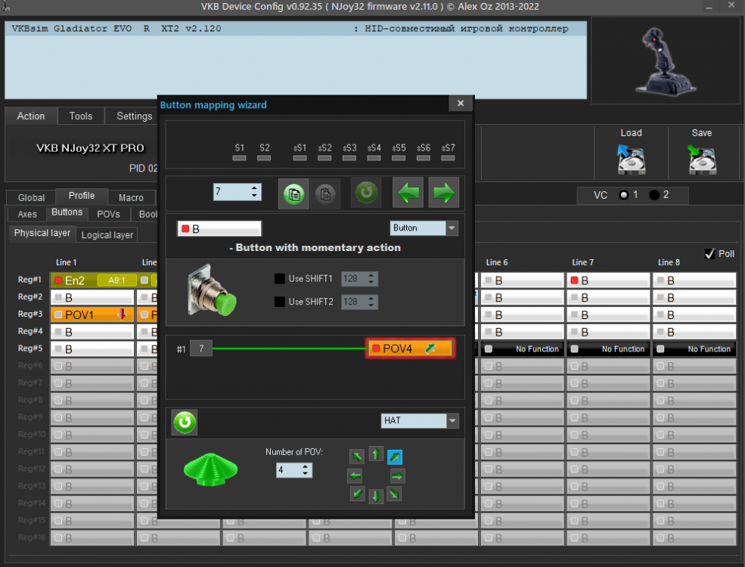
Task: Switch to the Tools tab
Action: 80,116
